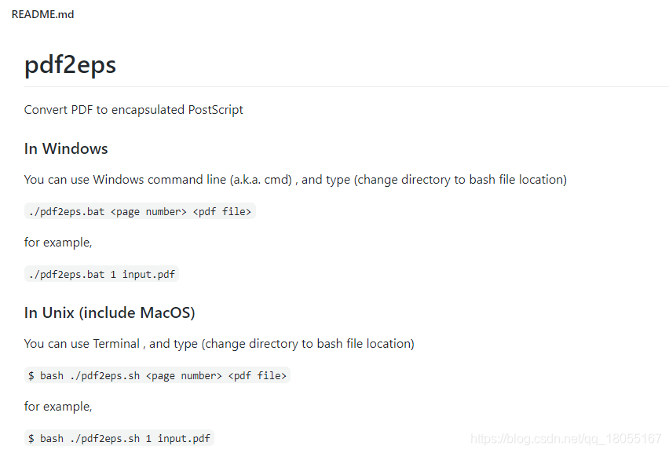Click the '$ bash ./pdf2eps.sh <page number>' code snippet
669x453 pixels.
pos(158,375)
